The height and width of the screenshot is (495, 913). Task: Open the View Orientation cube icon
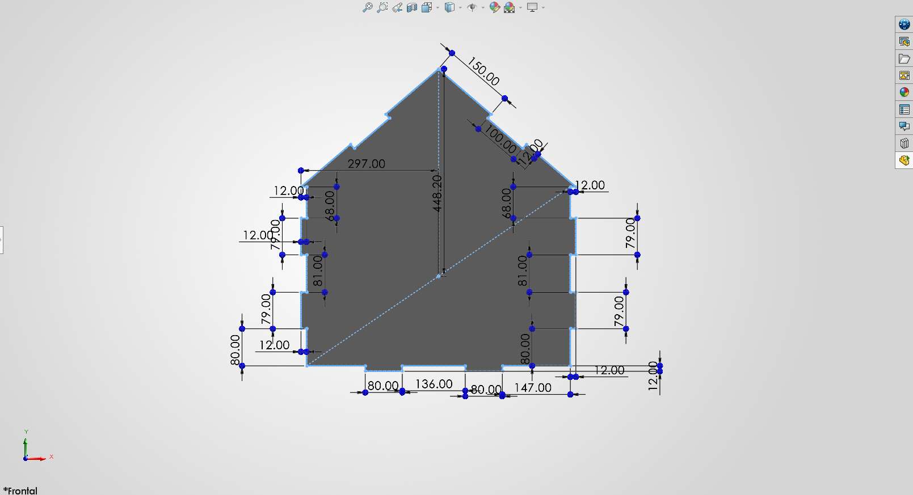[x=427, y=7]
